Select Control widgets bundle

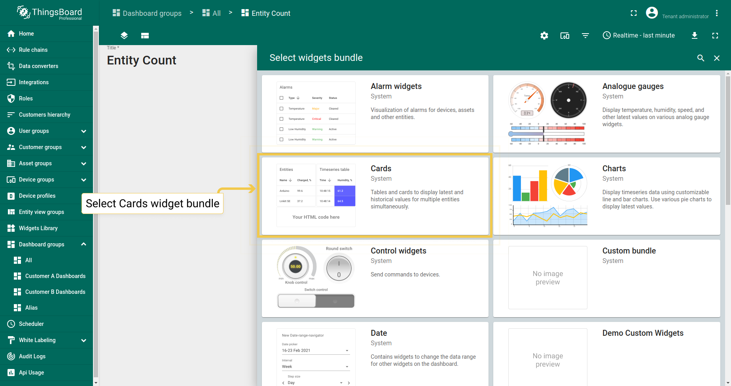click(375, 278)
